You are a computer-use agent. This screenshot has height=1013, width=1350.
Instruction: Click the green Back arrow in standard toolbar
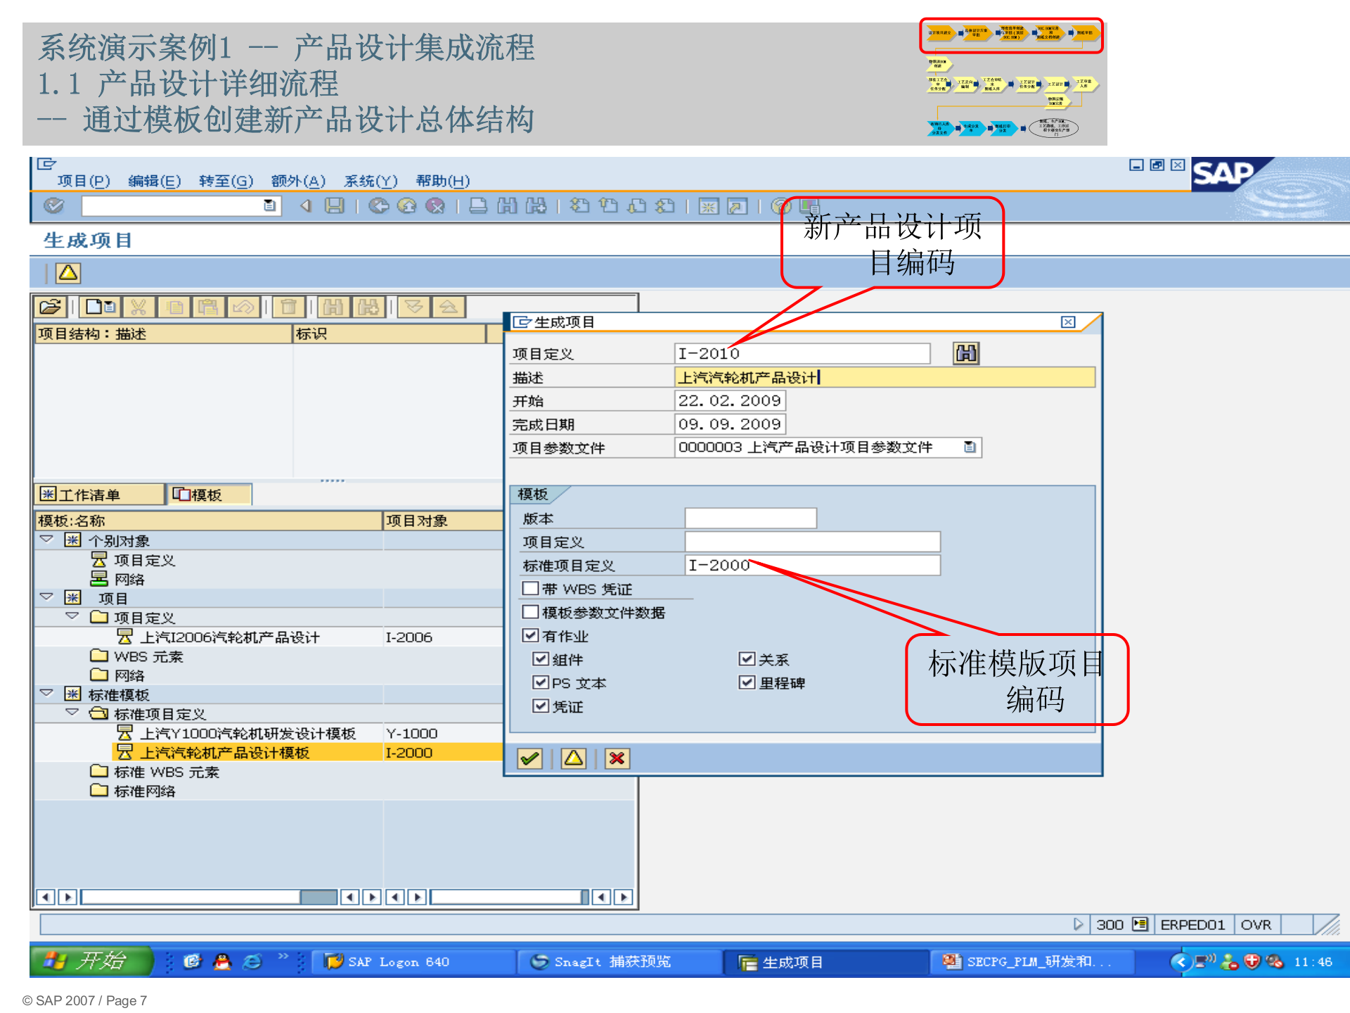click(380, 206)
